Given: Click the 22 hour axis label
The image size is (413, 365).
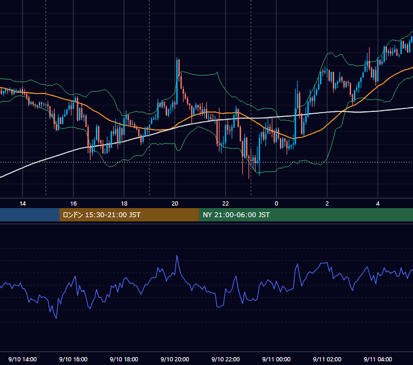Looking at the screenshot, I should (x=225, y=204).
